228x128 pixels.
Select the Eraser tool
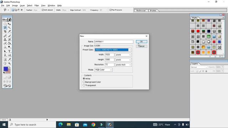click(5, 43)
